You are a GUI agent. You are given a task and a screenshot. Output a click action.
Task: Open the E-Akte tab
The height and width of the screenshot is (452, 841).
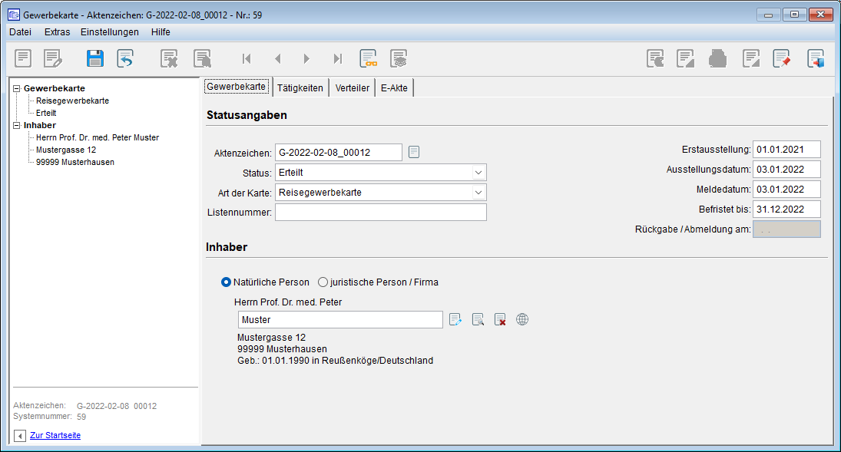395,88
